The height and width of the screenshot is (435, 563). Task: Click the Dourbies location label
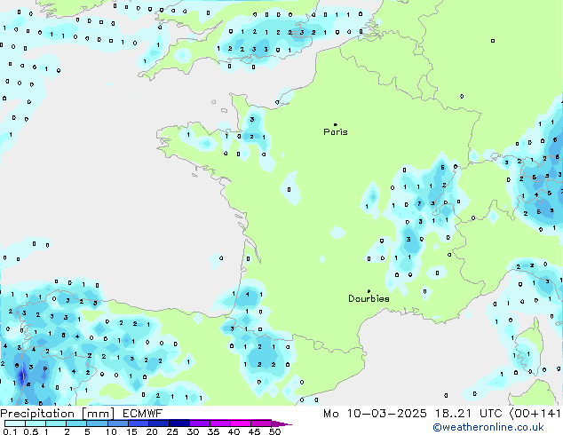pos(369,298)
